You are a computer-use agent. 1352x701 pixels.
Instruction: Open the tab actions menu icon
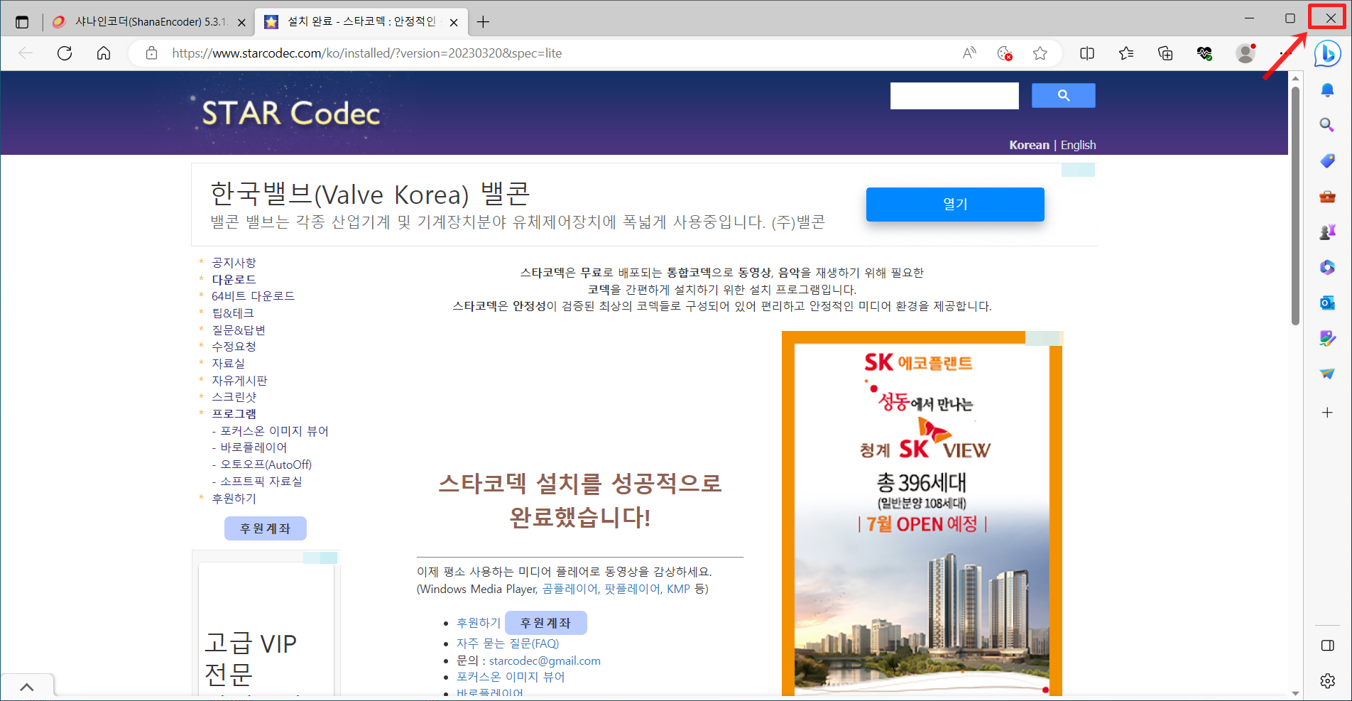click(22, 22)
